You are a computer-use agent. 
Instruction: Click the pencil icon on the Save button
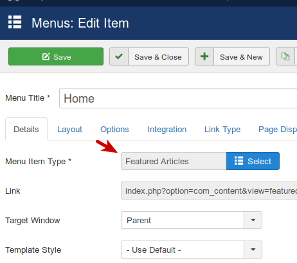point(46,56)
